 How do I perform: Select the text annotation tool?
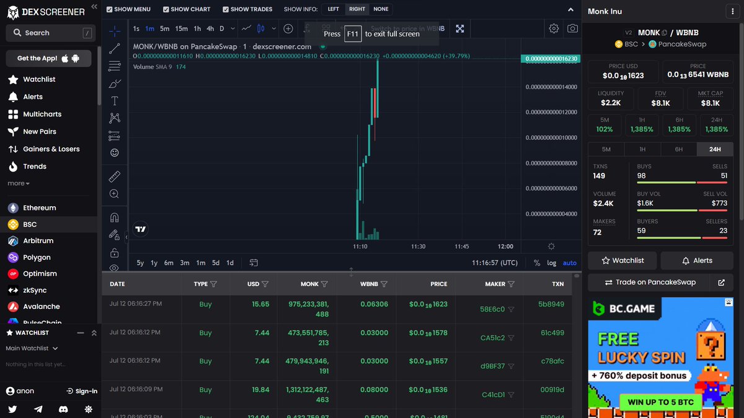(x=115, y=100)
